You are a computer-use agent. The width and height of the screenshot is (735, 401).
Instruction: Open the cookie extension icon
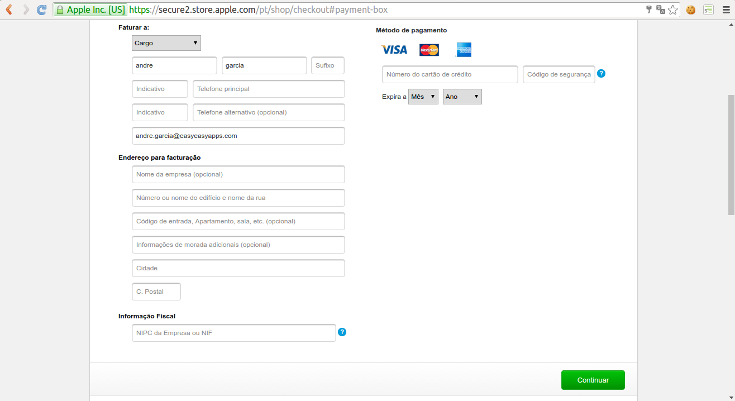point(691,9)
